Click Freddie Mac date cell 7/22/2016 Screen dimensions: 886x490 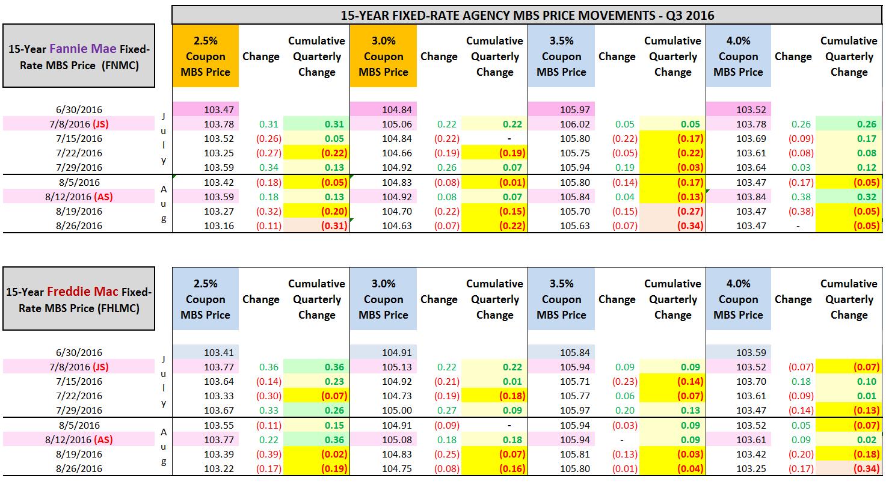pyautogui.click(x=79, y=396)
